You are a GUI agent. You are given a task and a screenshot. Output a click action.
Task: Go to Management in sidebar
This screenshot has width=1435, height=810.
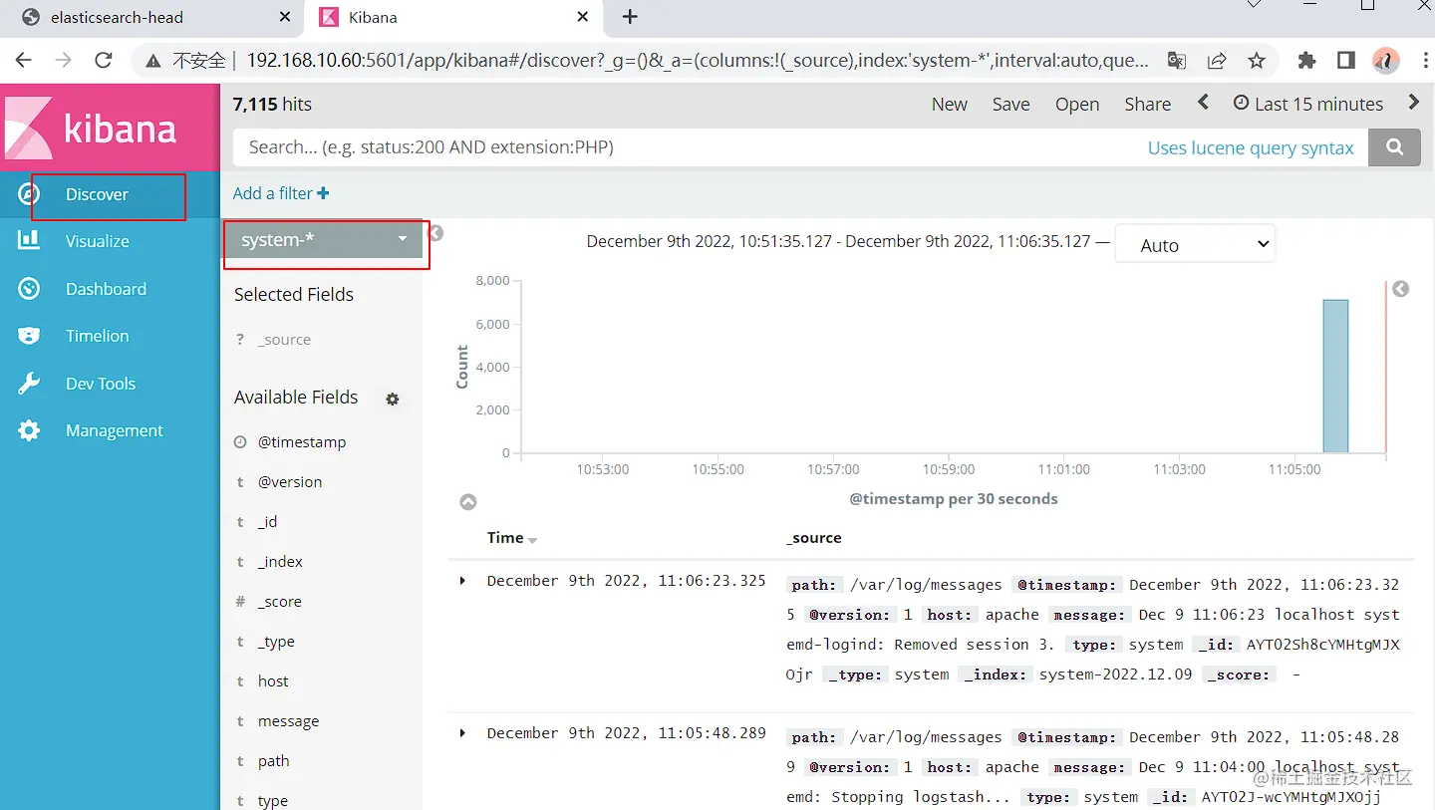pyautogui.click(x=115, y=430)
